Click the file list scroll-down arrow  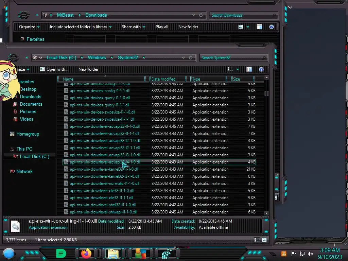[x=266, y=213]
